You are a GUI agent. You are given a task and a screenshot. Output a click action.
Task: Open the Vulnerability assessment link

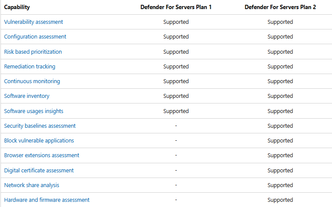pos(33,22)
